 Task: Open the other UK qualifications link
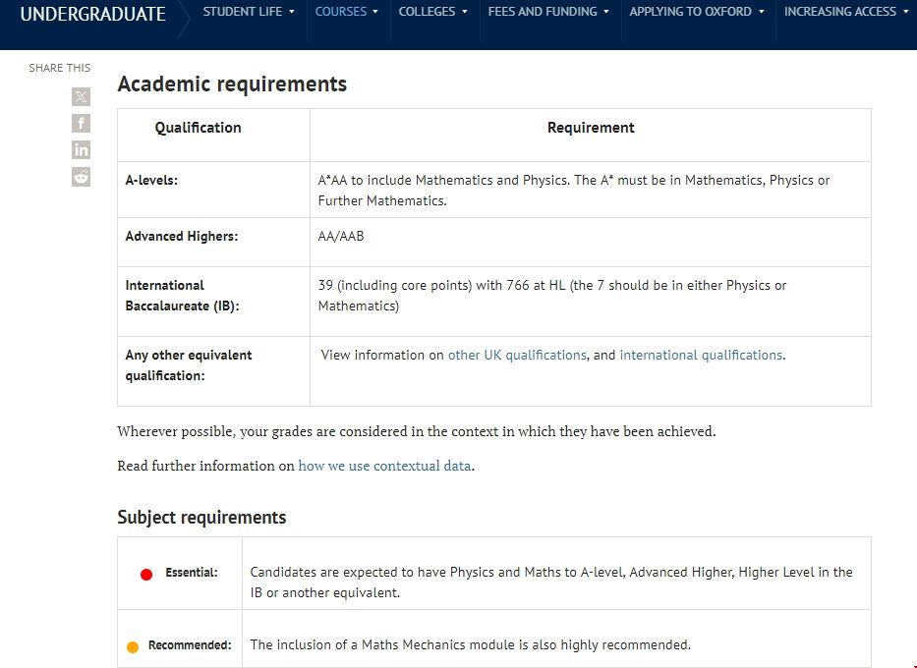click(x=517, y=355)
